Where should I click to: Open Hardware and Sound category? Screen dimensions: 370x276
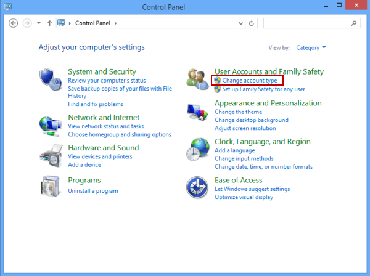tap(104, 147)
